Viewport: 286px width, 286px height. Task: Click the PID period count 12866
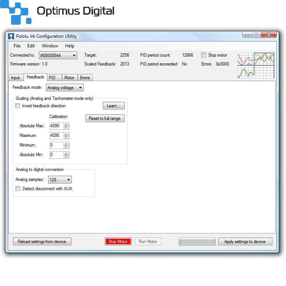click(x=187, y=55)
